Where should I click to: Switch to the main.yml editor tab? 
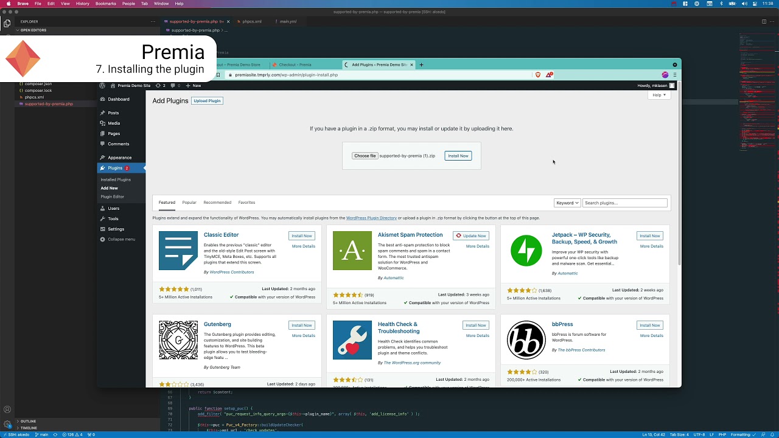tap(288, 21)
